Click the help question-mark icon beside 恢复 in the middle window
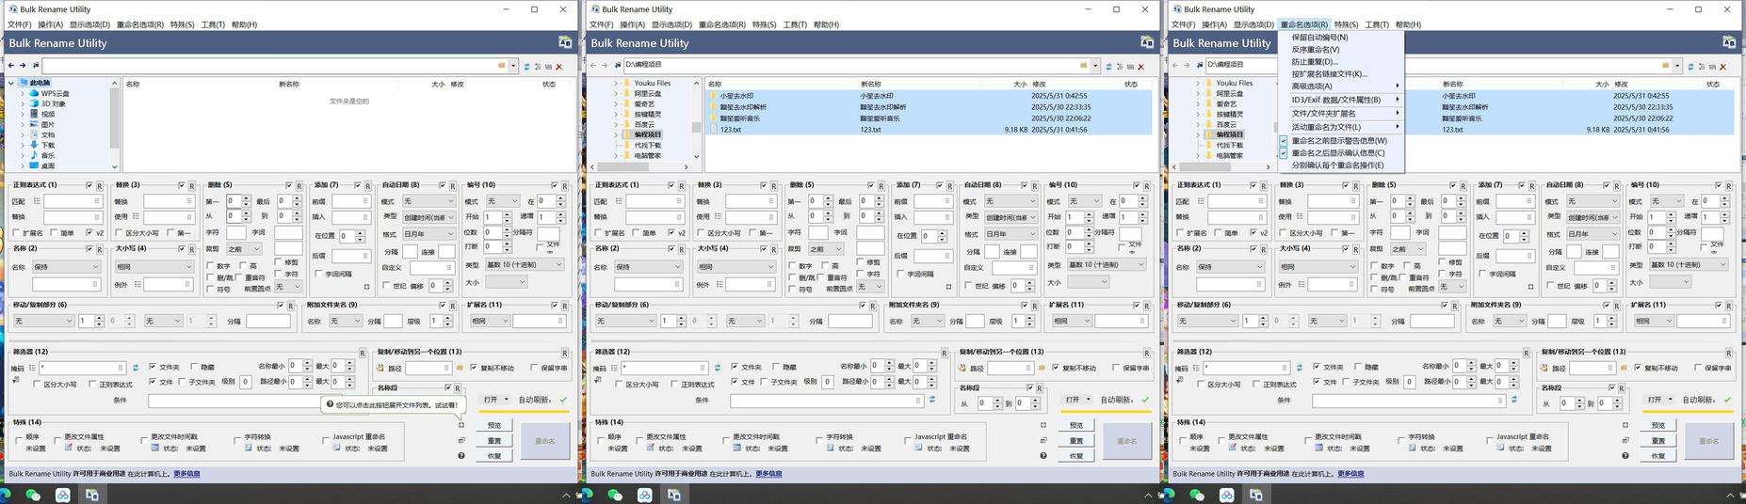The height and width of the screenshot is (504, 1746). [1043, 456]
